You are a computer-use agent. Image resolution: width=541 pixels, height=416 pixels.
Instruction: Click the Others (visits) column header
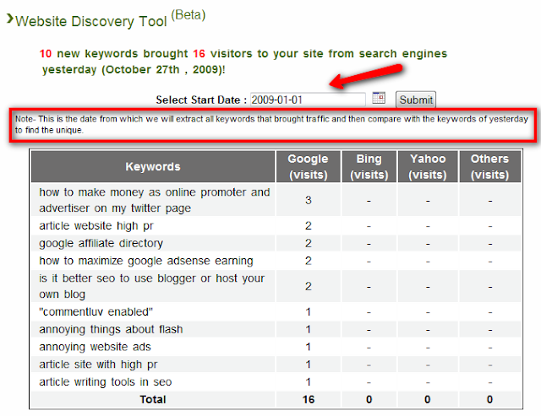(x=489, y=167)
